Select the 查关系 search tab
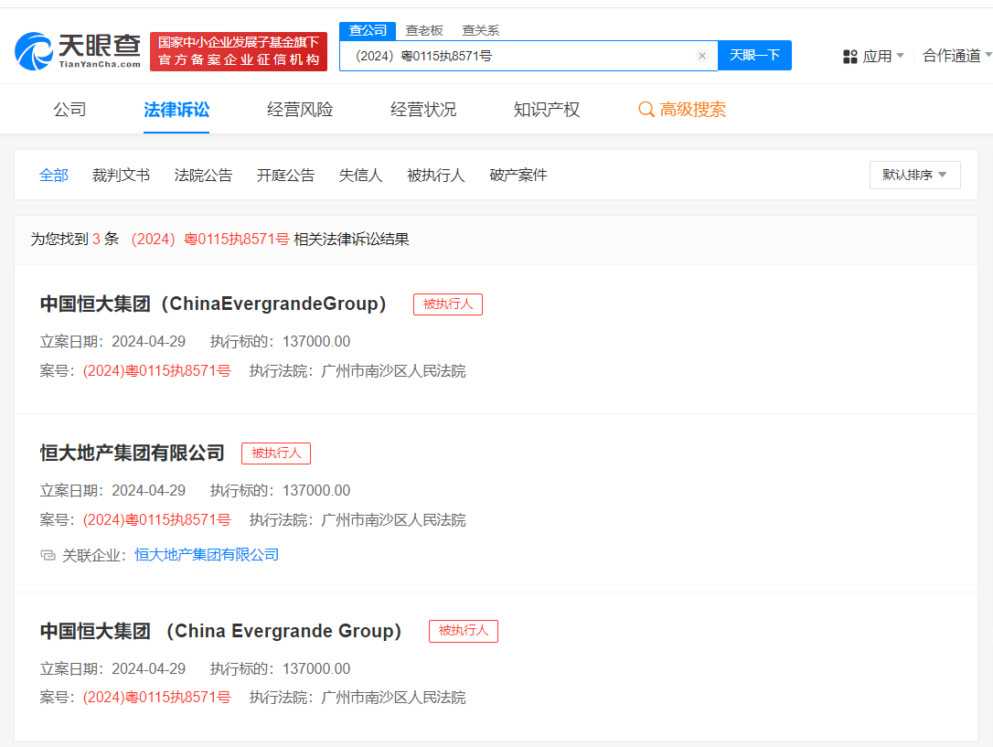The width and height of the screenshot is (993, 747). [x=480, y=30]
